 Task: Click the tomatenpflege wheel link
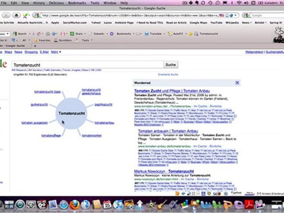51,135
